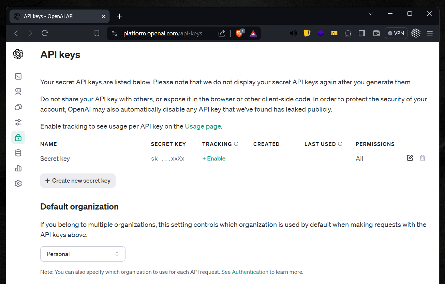Viewport: 445px width, 284px height.
Task: Click the LAST USED column header
Action: (x=320, y=144)
